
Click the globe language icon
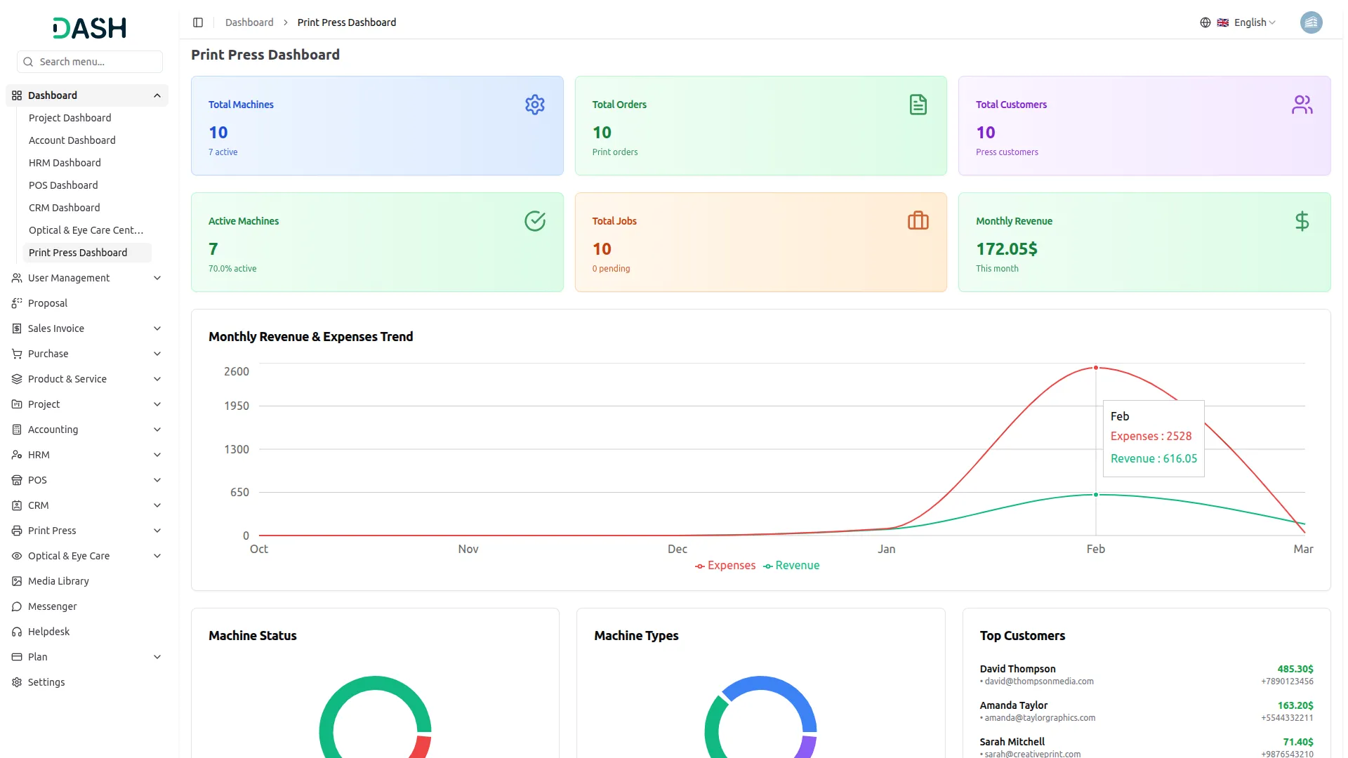(x=1205, y=22)
